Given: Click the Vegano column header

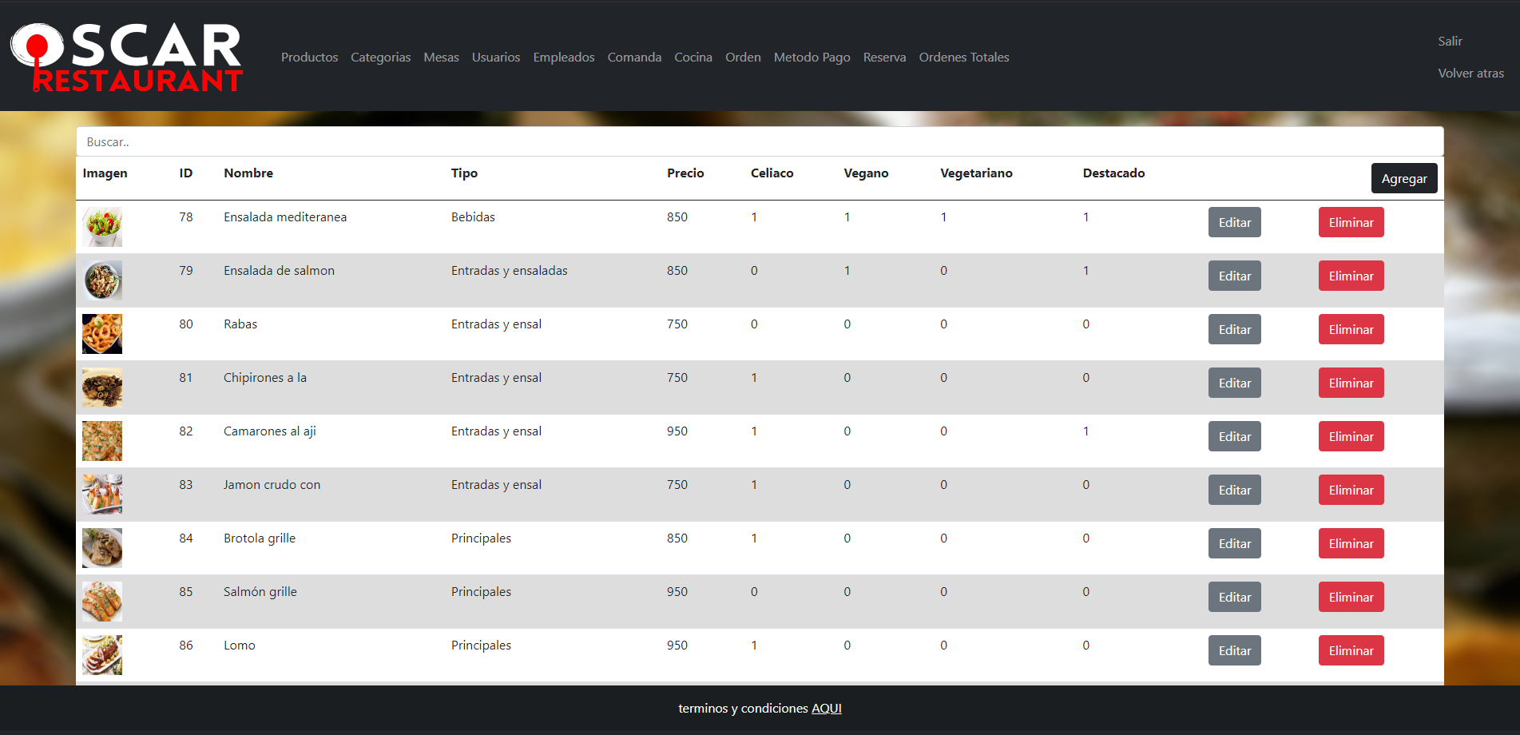Looking at the screenshot, I should tap(866, 173).
